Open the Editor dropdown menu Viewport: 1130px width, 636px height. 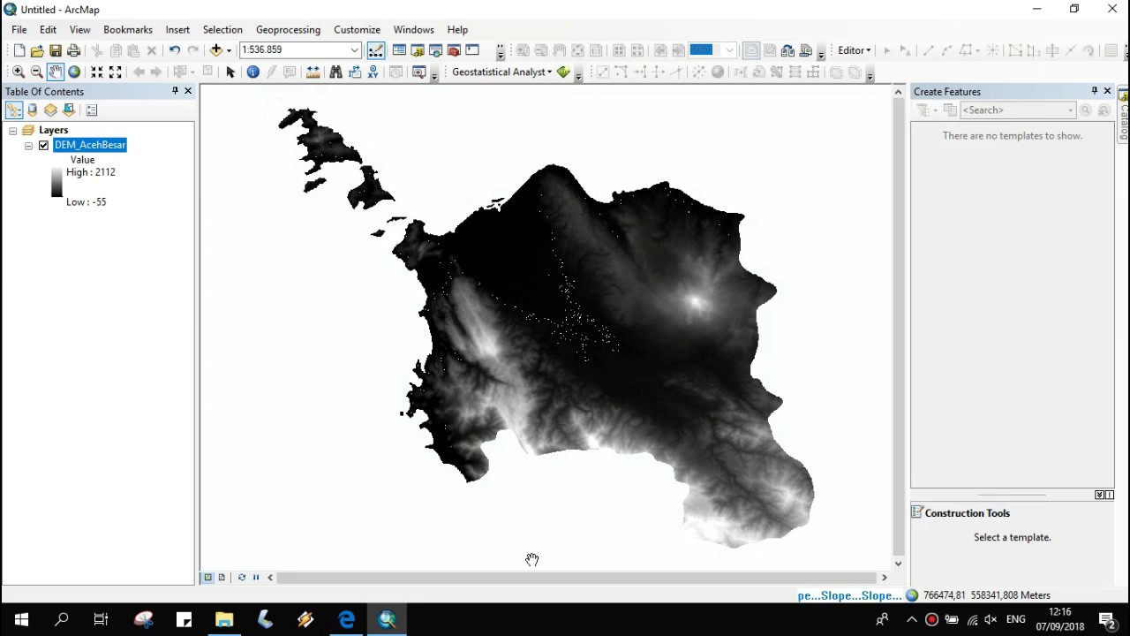(855, 50)
